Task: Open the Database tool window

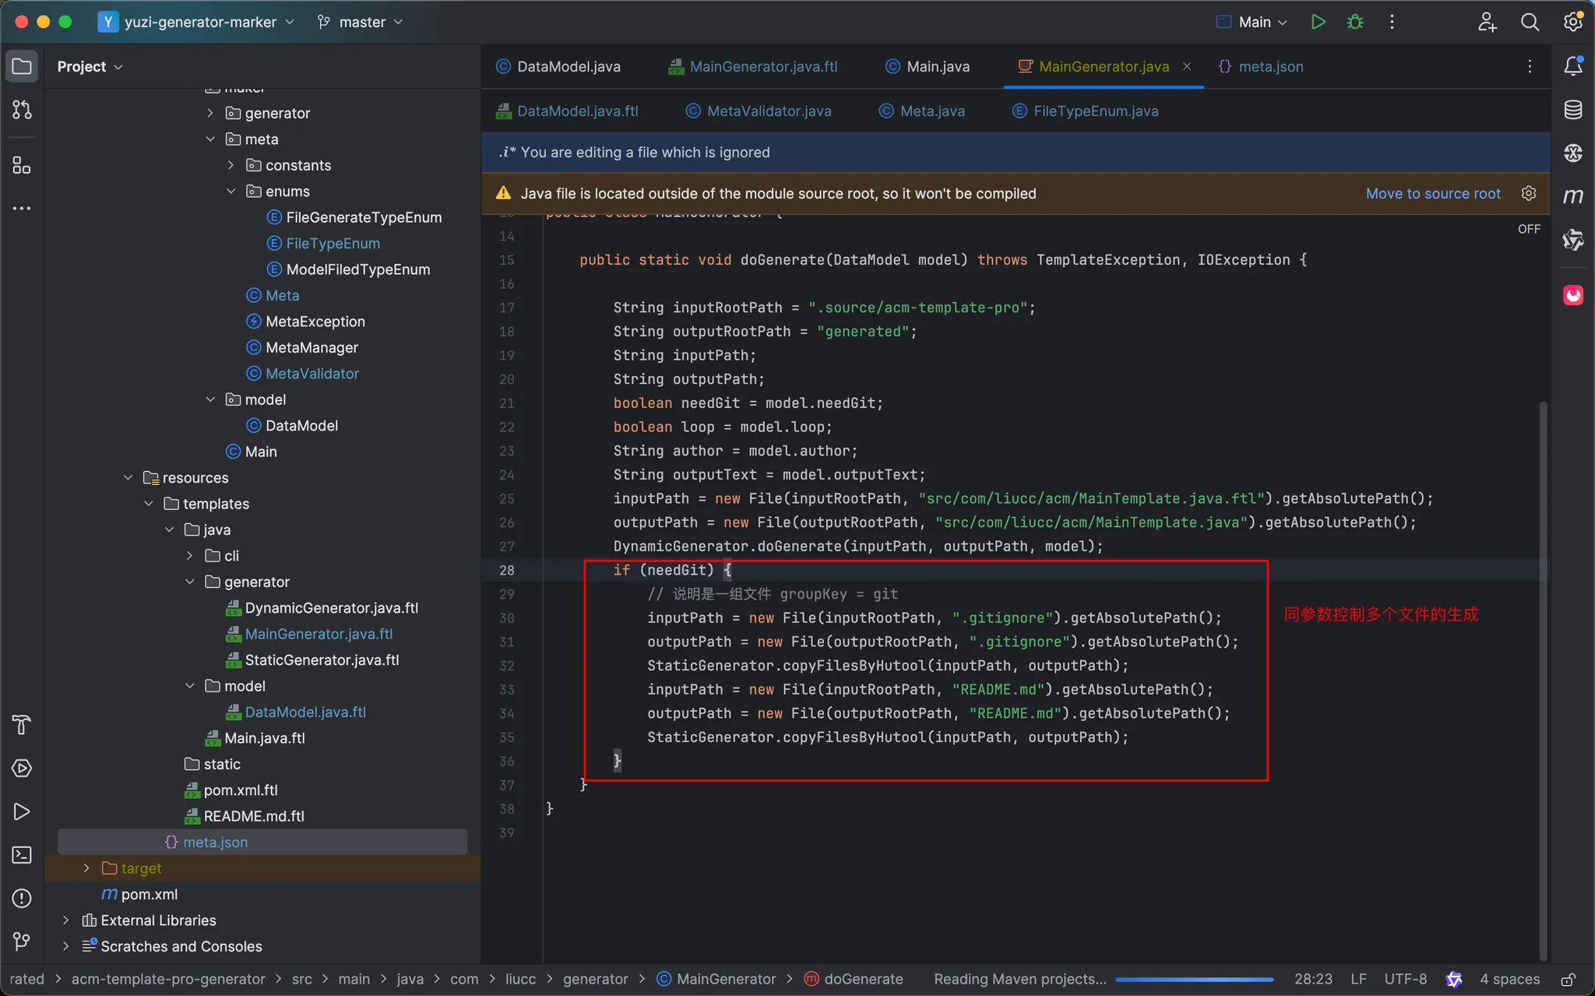Action: (1572, 110)
